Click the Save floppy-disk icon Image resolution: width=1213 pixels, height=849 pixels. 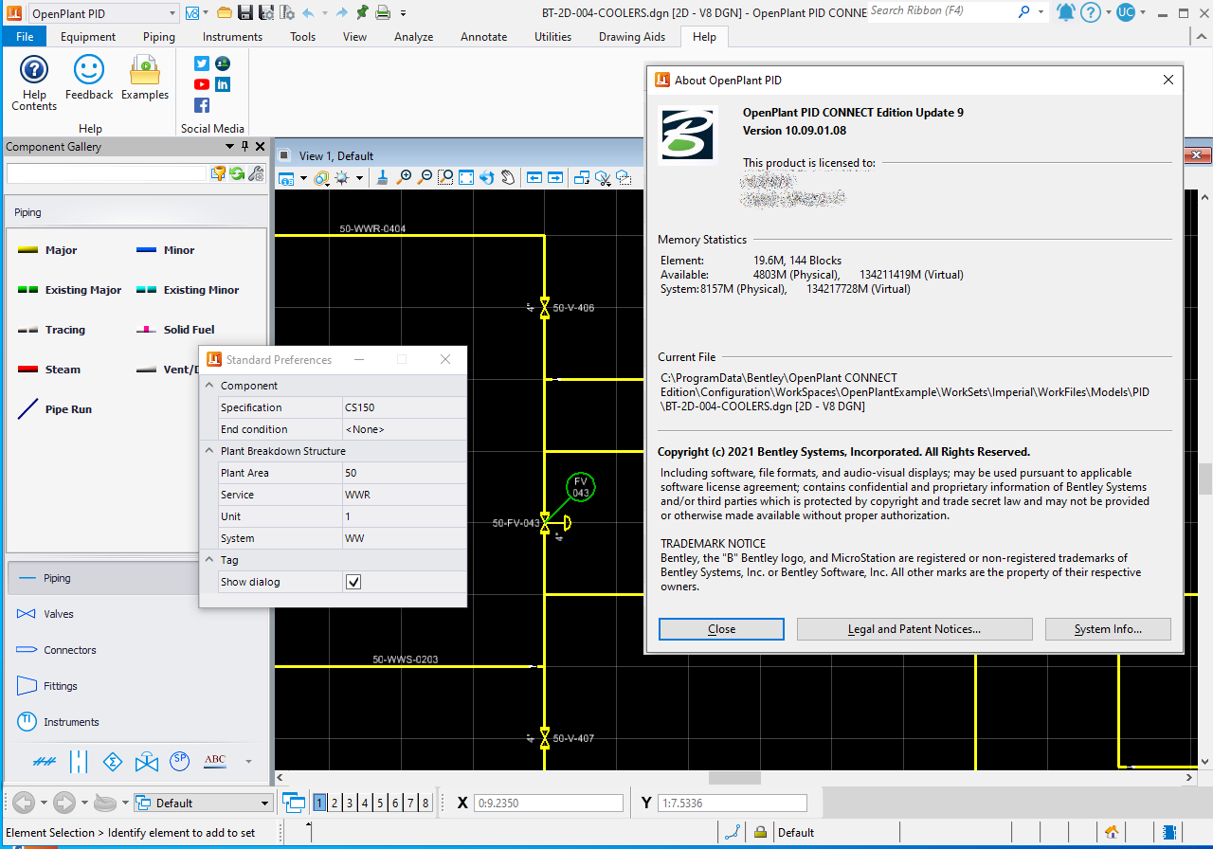[245, 12]
